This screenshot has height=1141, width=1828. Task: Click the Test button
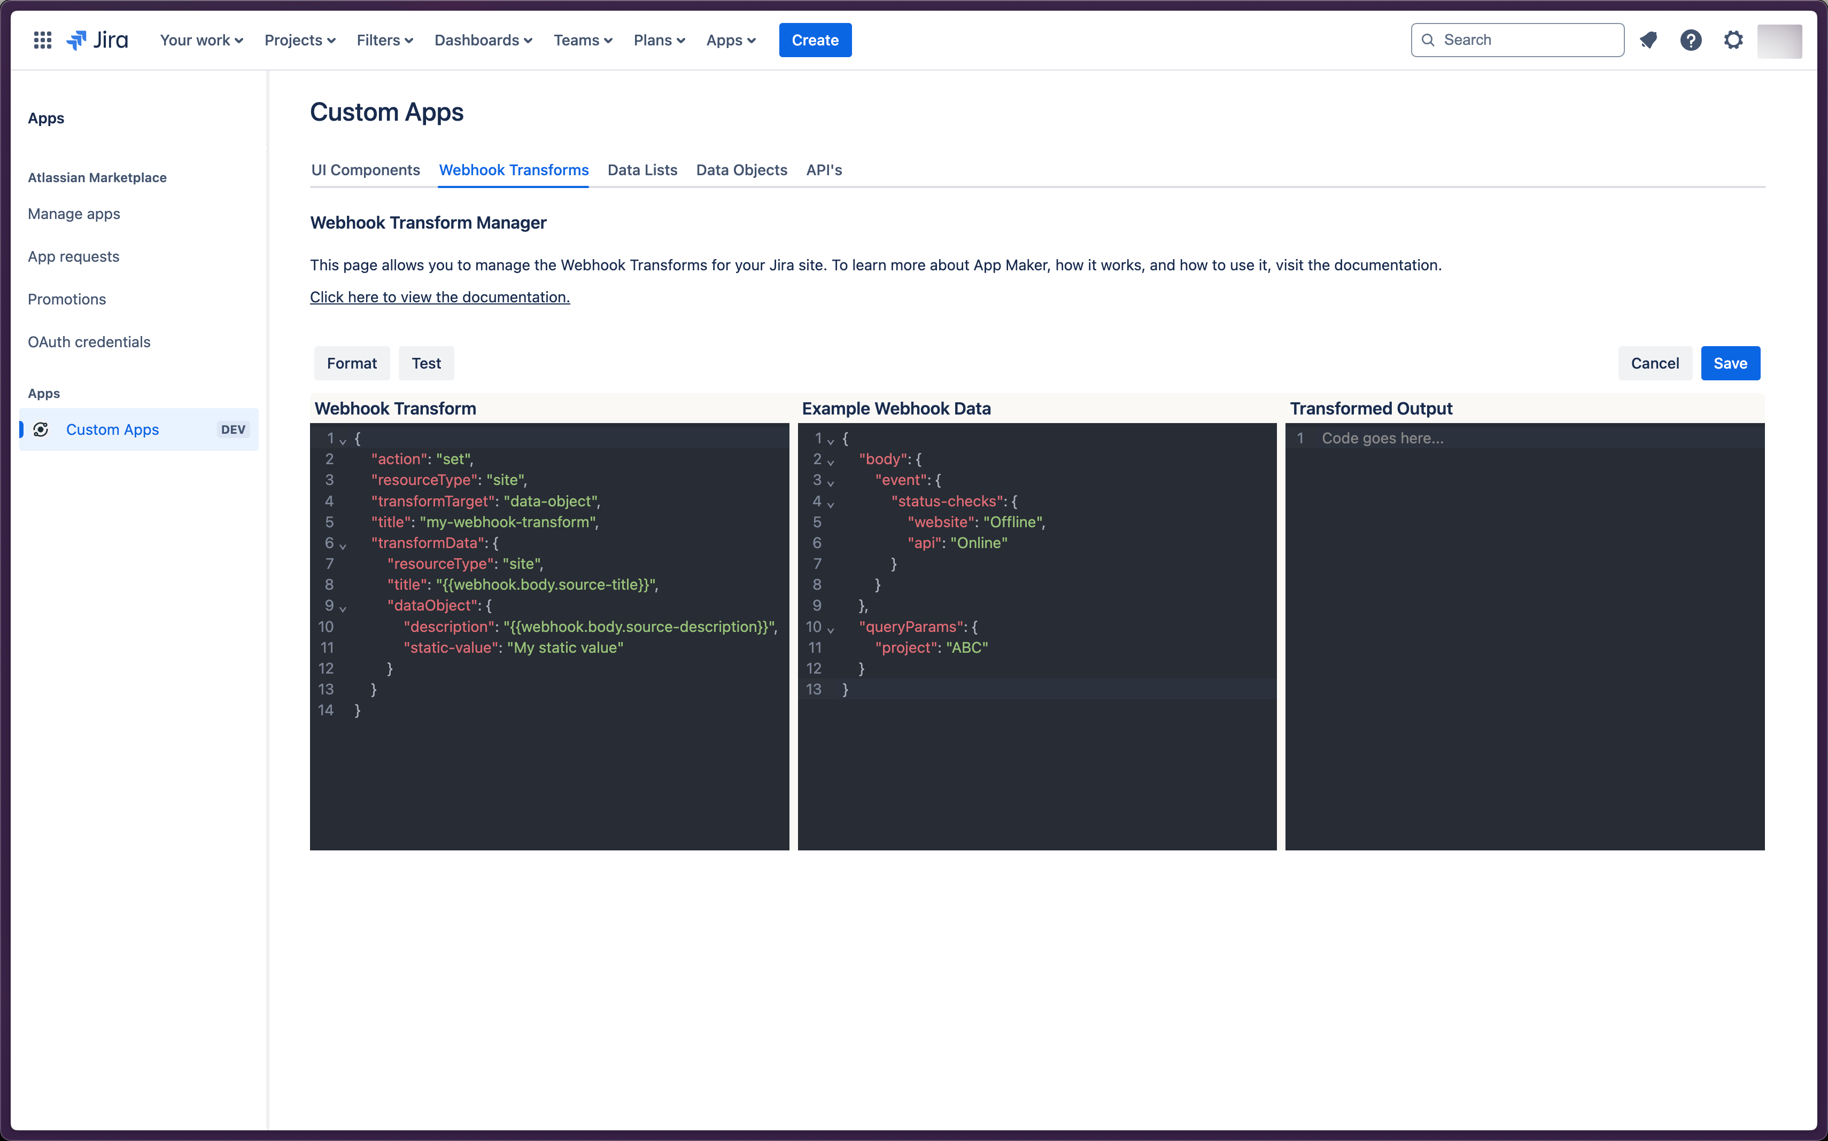click(x=425, y=363)
